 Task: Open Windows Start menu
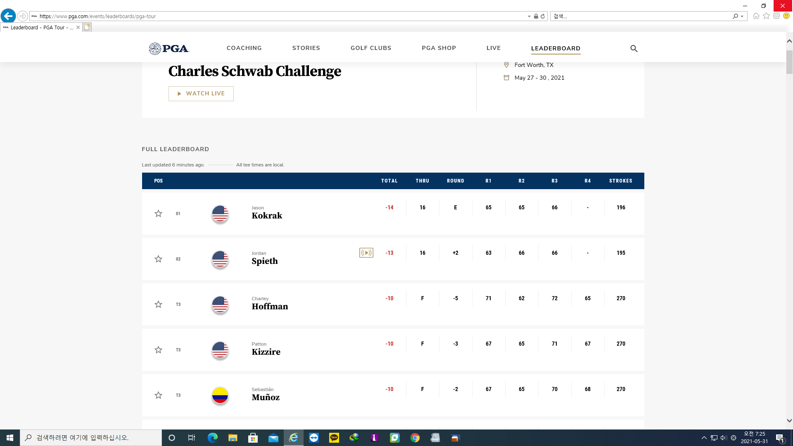[10, 438]
